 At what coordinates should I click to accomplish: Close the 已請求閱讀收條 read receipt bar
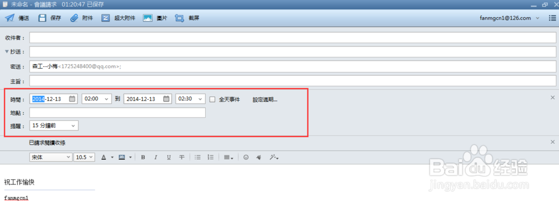[x=553, y=142]
